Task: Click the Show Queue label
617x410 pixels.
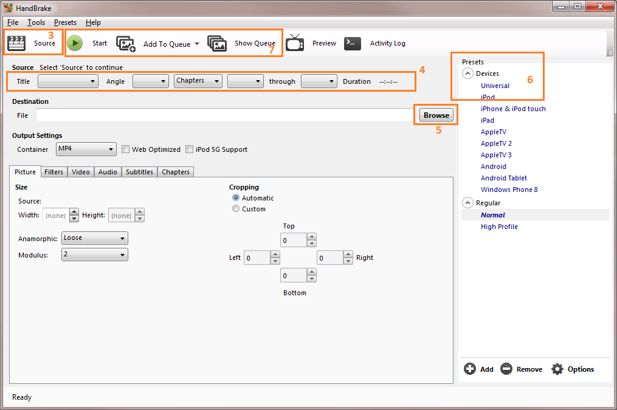Action: [255, 43]
